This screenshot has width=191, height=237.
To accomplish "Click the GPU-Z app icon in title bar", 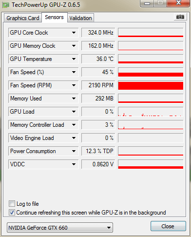I will pos(5,5).
